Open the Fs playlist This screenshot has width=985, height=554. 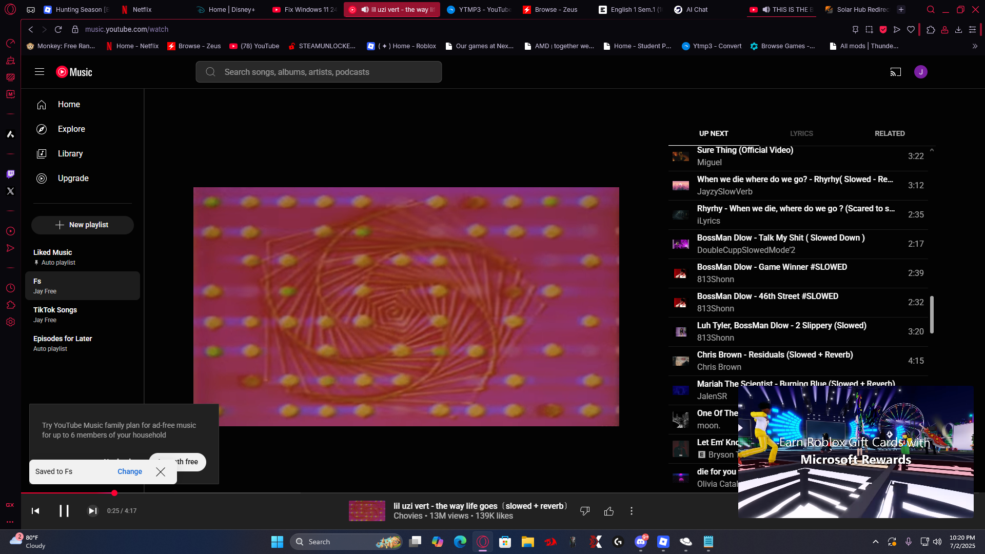[83, 286]
